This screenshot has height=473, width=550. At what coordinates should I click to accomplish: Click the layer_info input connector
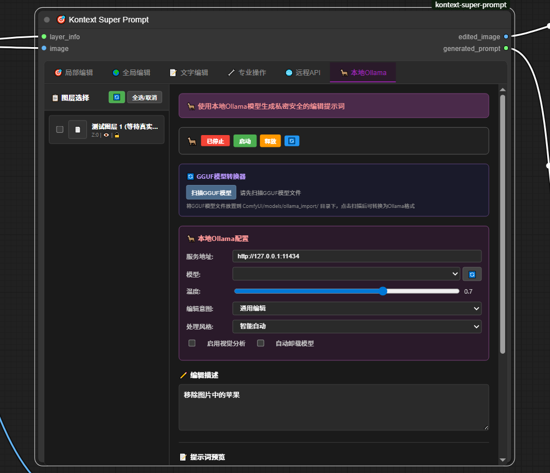click(x=44, y=36)
